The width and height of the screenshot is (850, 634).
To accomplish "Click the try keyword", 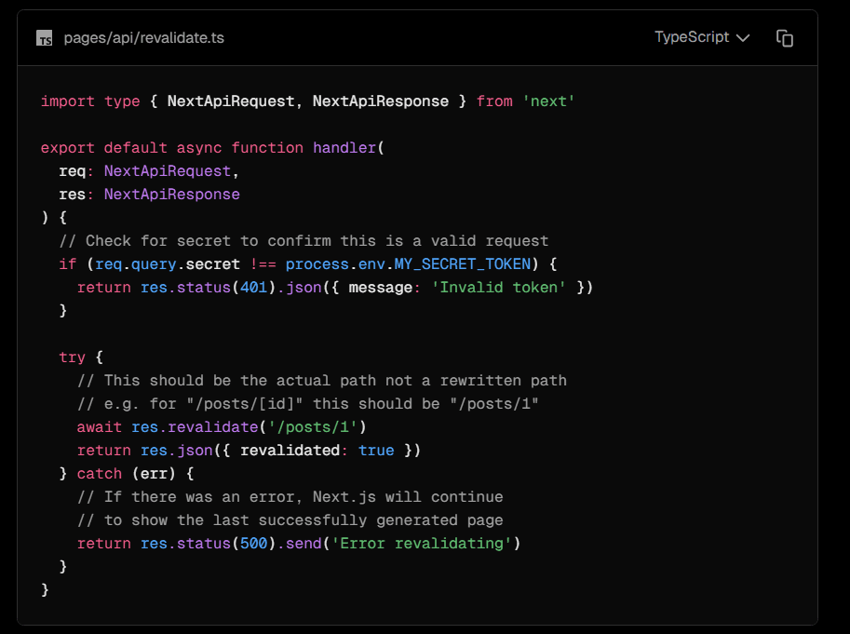I will [72, 357].
